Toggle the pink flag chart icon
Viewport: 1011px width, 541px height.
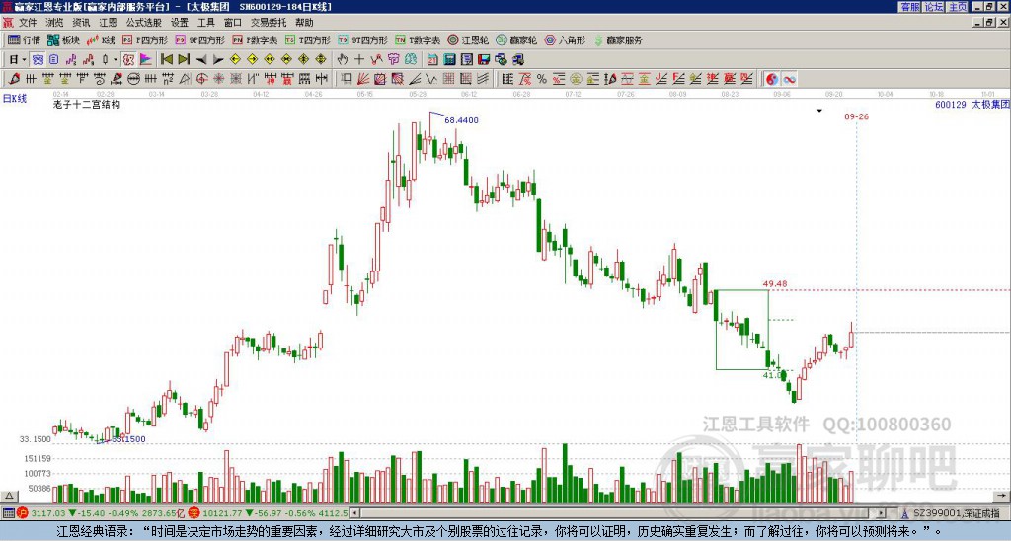coord(146,60)
